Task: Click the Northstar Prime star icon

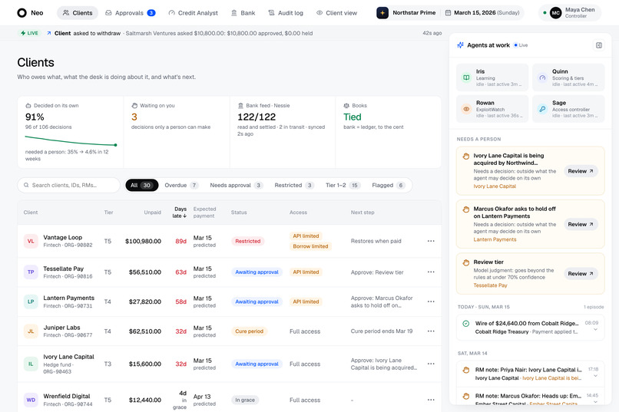Action: (x=382, y=12)
